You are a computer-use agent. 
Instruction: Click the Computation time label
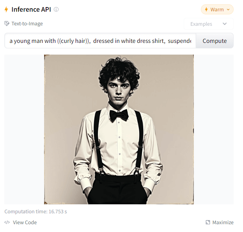coord(35,211)
